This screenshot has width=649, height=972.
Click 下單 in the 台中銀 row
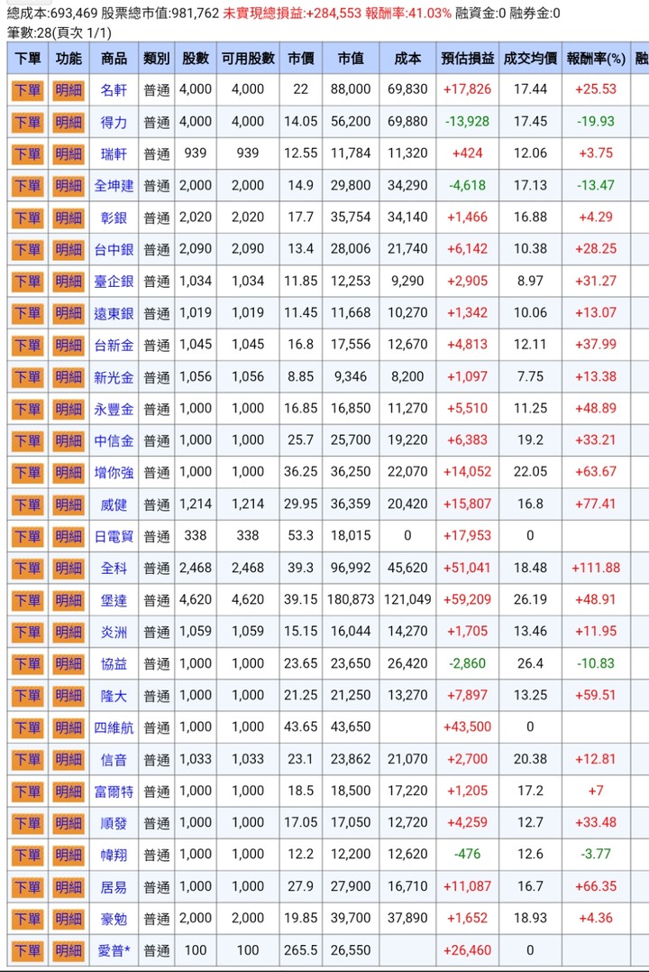[27, 250]
